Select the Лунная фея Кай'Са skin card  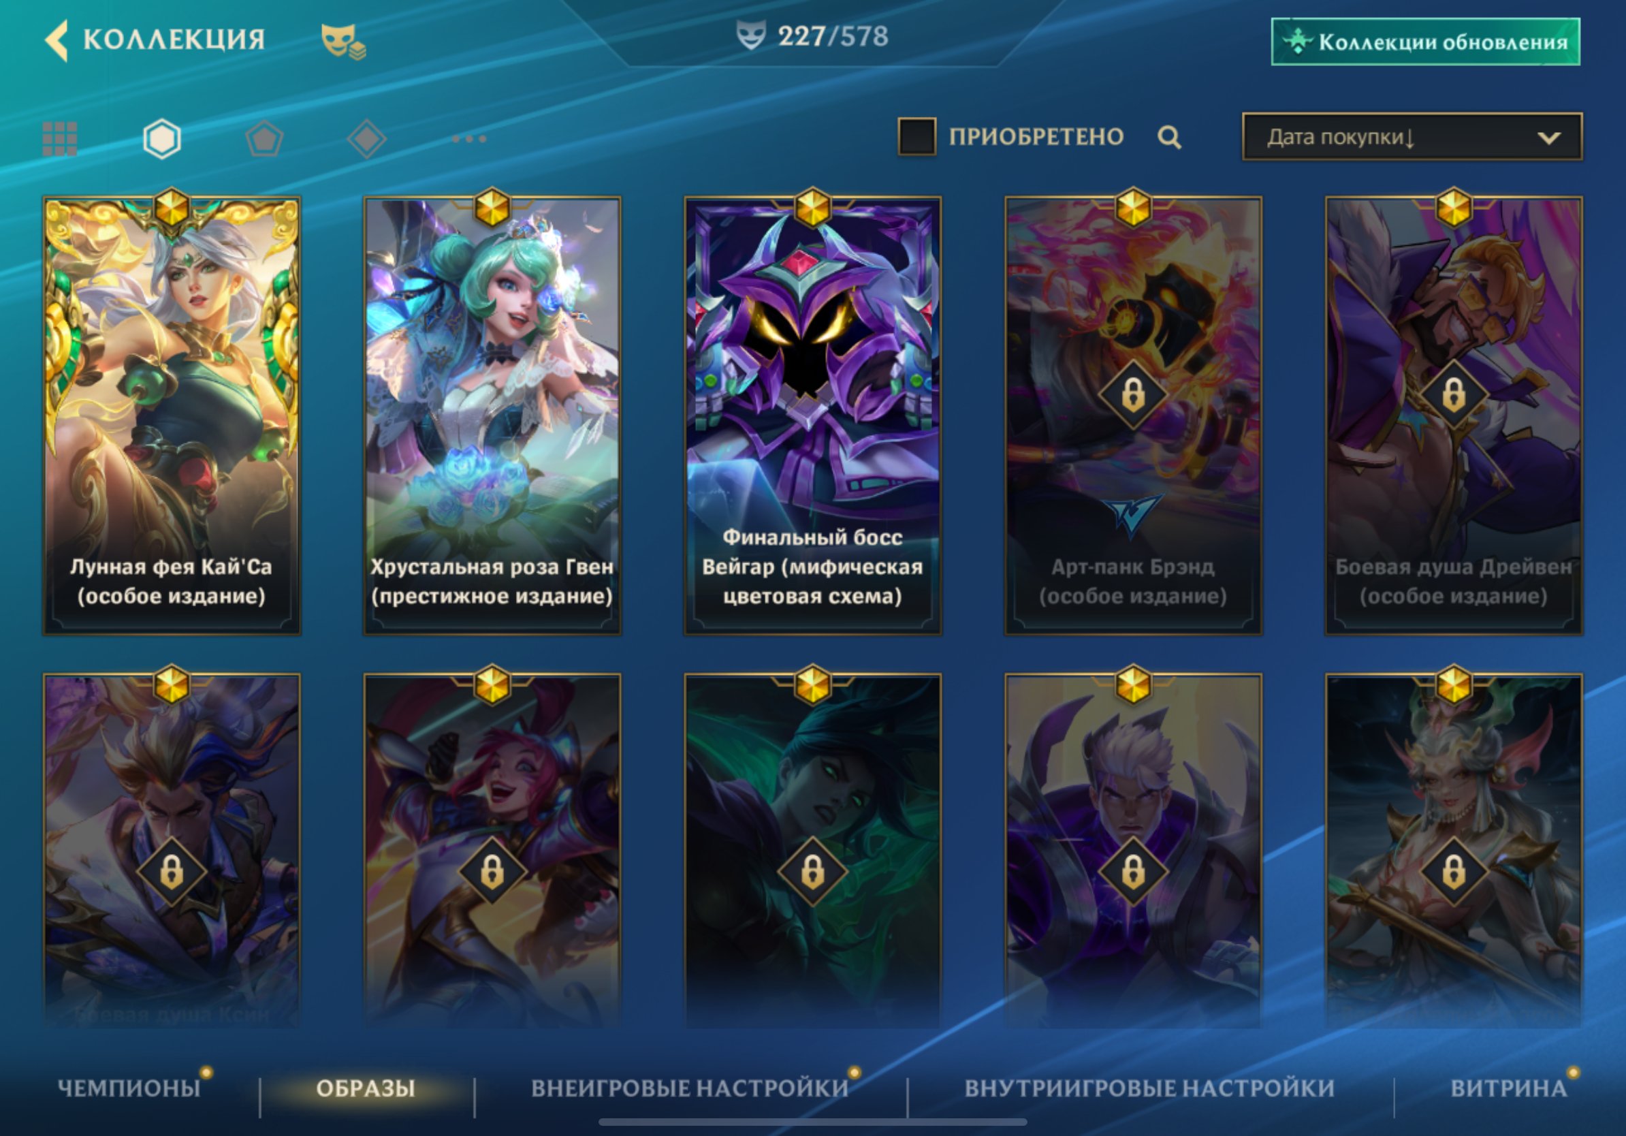pos(172,415)
